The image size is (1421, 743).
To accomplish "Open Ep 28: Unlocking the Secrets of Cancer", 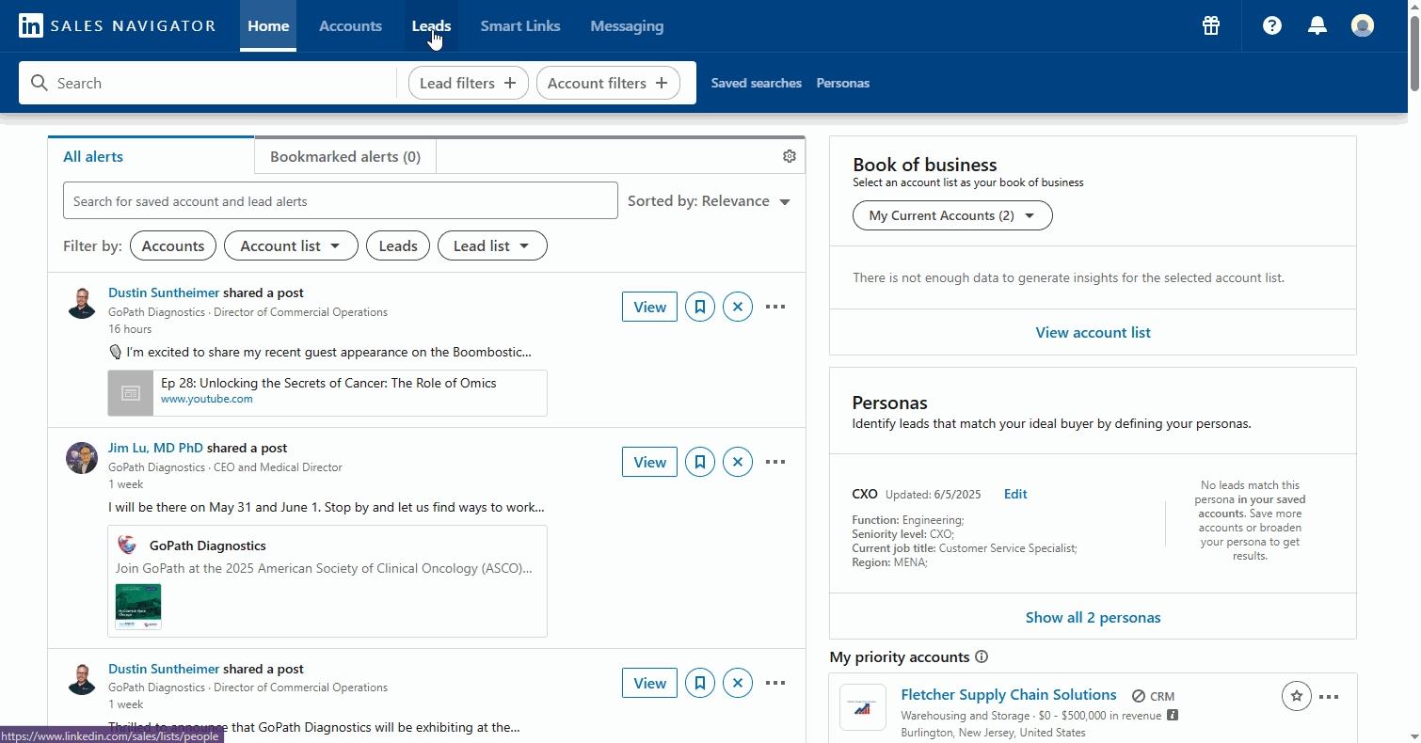I will [328, 383].
